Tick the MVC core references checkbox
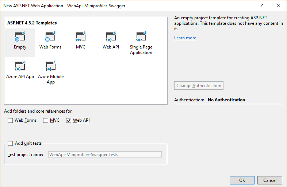The image size is (287, 187). coord(46,120)
